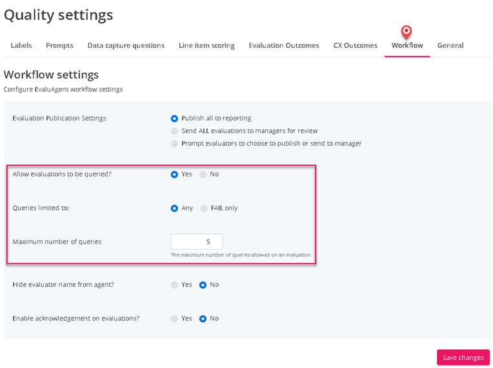Image resolution: width=493 pixels, height=368 pixels.
Task: Choose Send ALL evaluations to managers for review
Action: [x=174, y=131]
